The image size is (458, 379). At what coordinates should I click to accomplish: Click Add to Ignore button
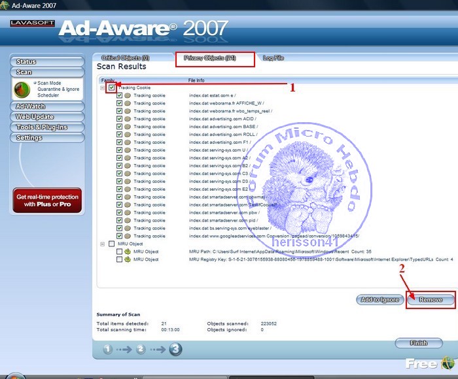tap(380, 300)
